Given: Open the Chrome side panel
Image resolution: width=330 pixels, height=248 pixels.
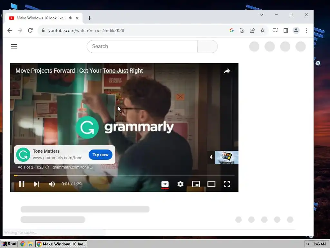Looking at the screenshot, I should 286,30.
